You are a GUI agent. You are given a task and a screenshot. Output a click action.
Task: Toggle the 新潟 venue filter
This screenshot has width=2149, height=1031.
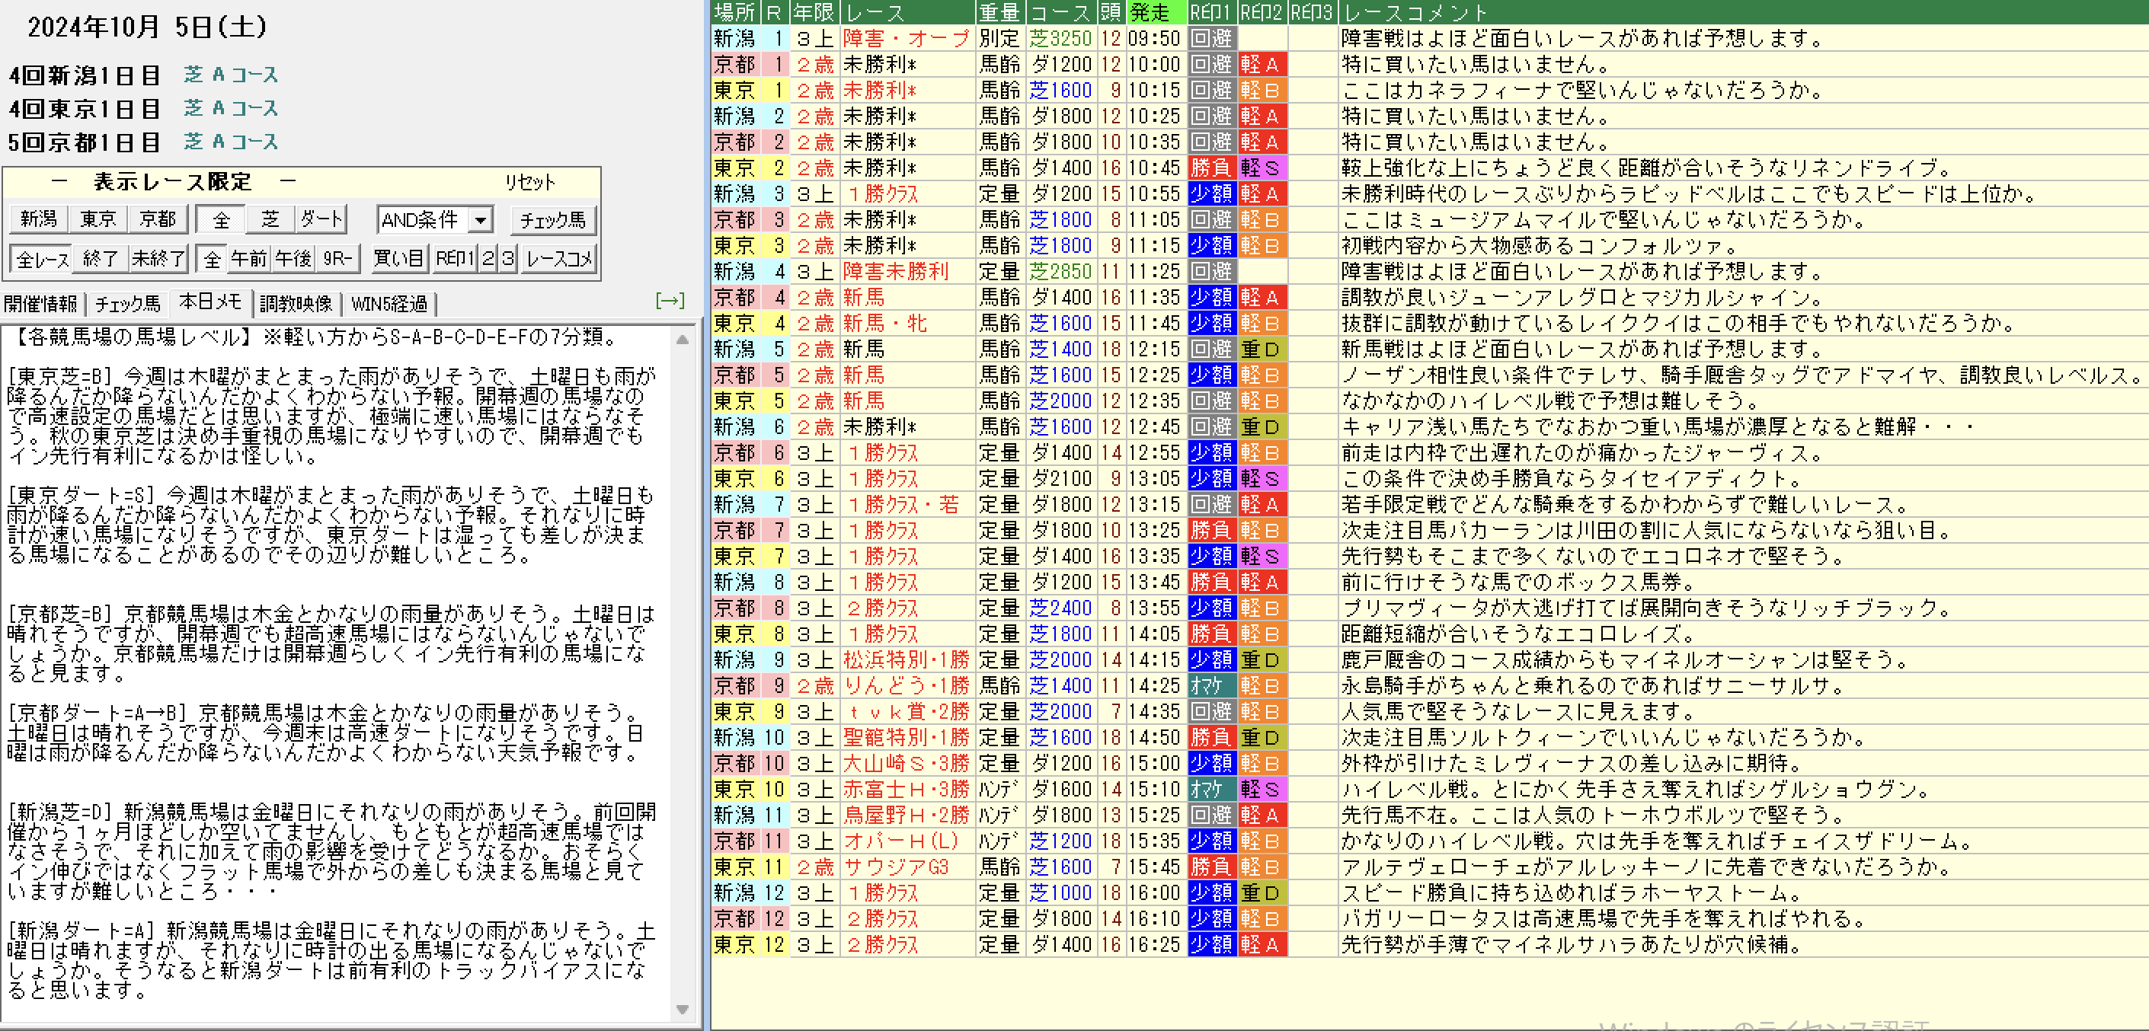tap(39, 219)
